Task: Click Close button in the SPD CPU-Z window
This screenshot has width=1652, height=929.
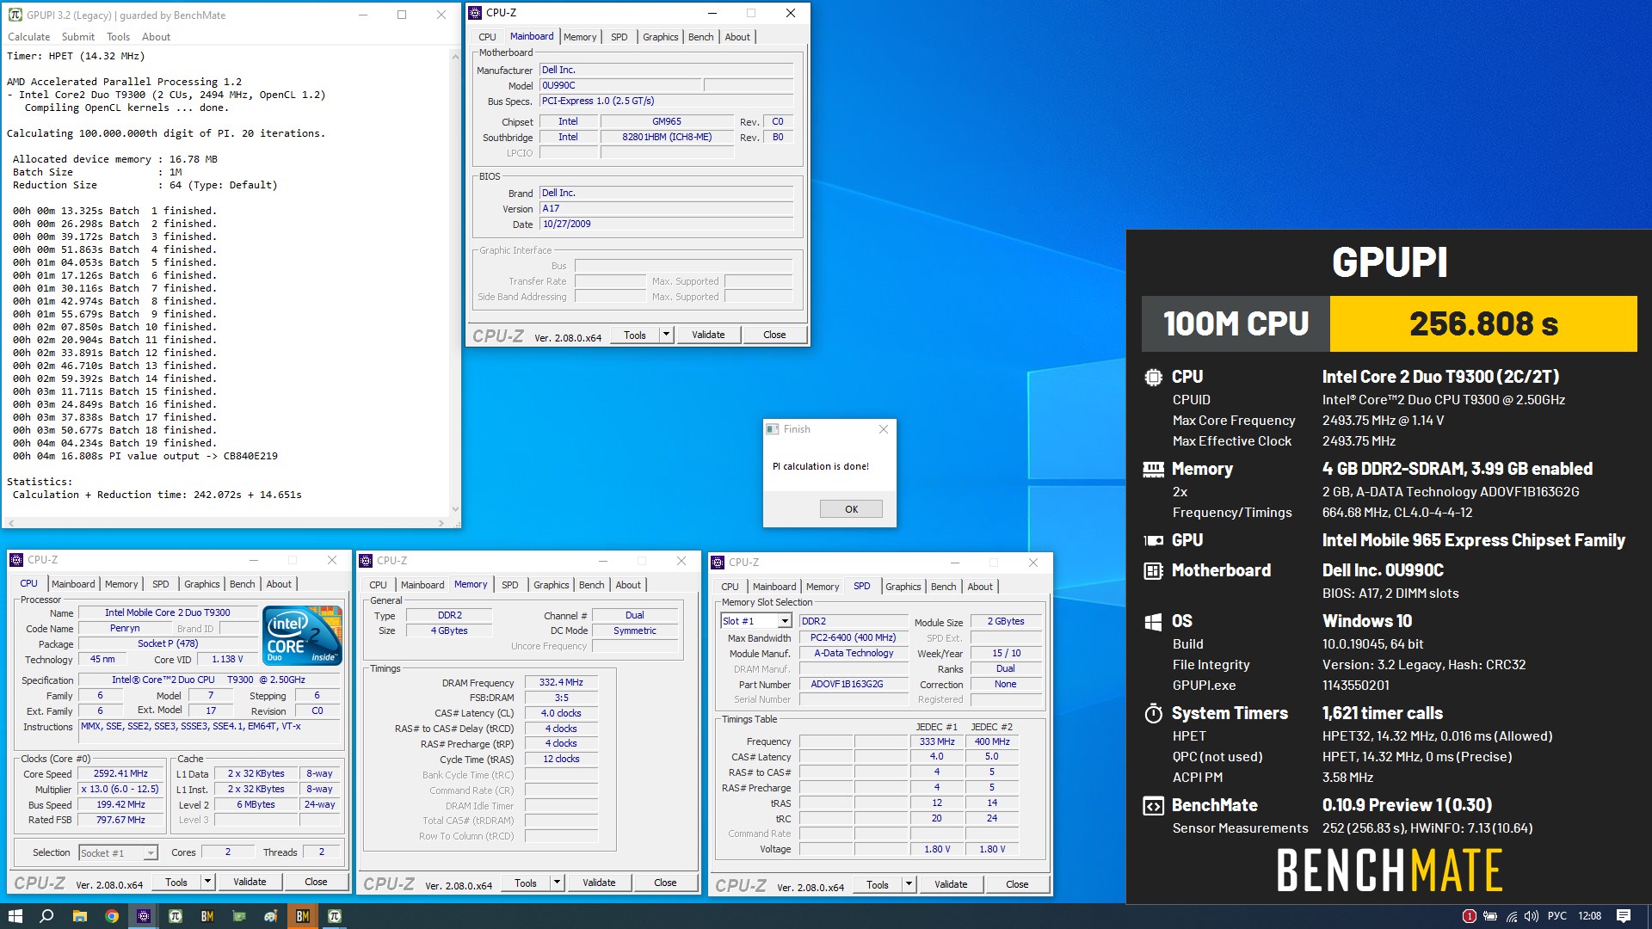Action: point(1017,884)
